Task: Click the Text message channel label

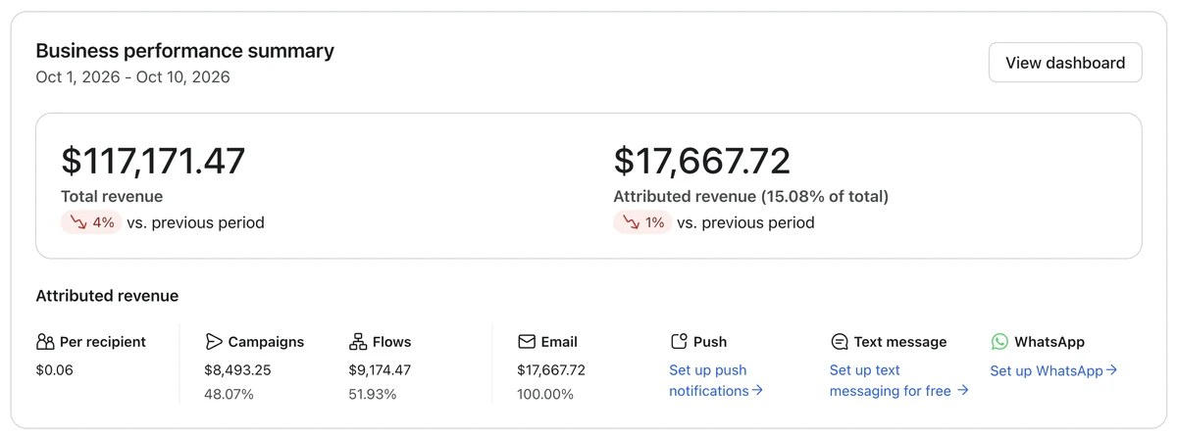Action: tap(900, 342)
